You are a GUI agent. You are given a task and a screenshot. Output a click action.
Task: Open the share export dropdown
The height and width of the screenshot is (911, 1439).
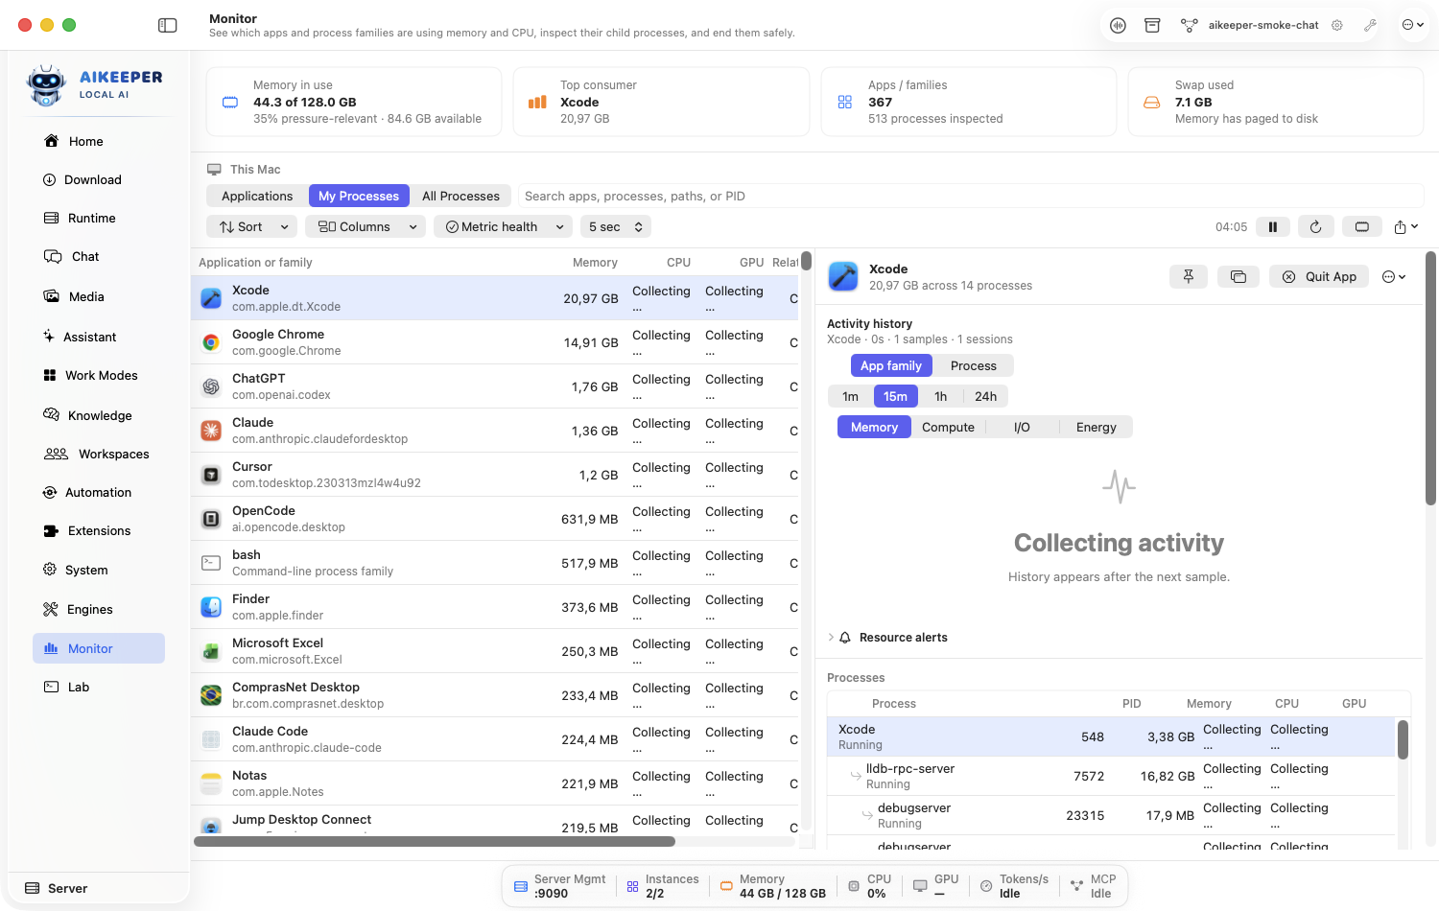point(1406,226)
